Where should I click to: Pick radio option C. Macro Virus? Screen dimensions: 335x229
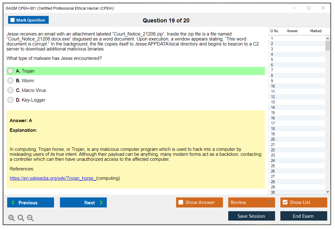tap(11, 90)
